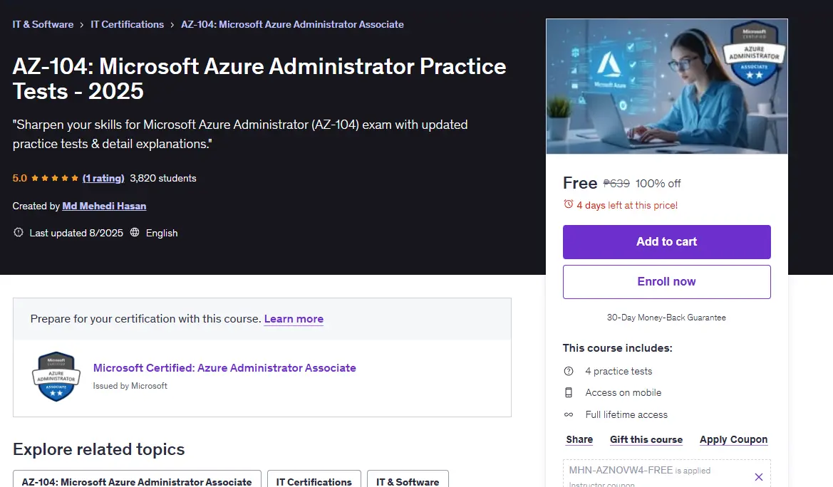Open the Learn more certification link

point(294,319)
